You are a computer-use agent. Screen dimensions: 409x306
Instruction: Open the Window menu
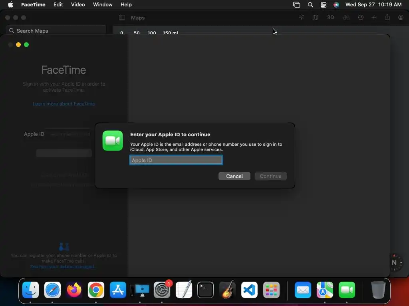click(x=103, y=5)
